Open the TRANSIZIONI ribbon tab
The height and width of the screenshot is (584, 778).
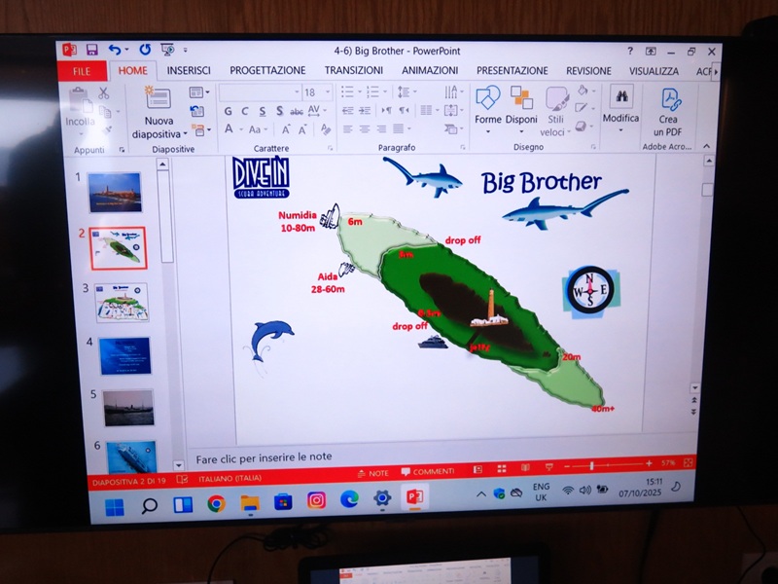(x=354, y=71)
